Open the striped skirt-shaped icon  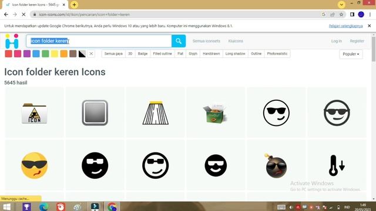155,113
